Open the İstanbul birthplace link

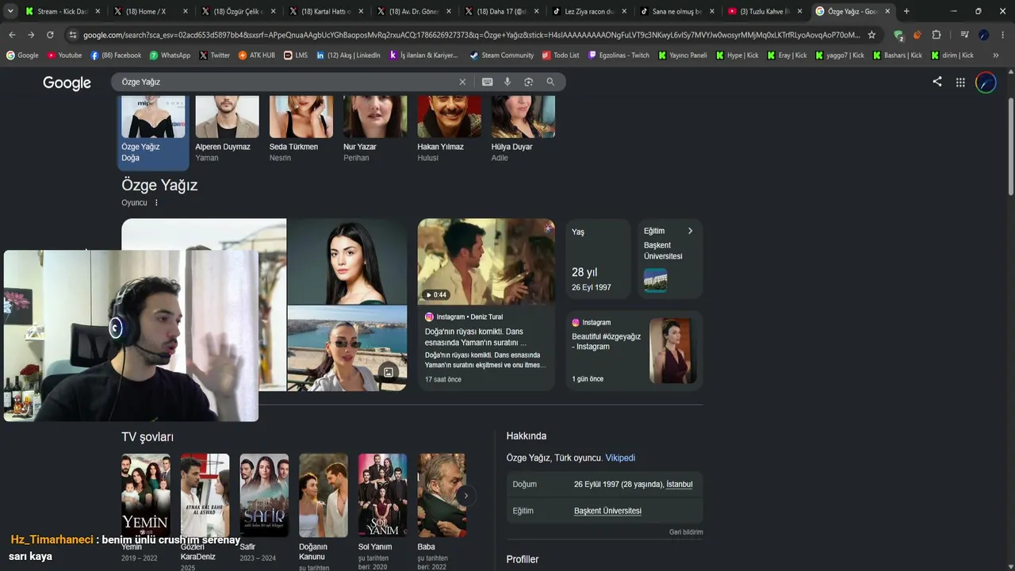coord(680,484)
